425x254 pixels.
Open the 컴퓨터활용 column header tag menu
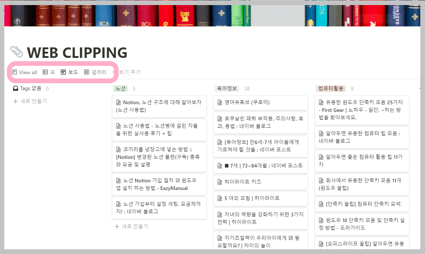point(331,88)
